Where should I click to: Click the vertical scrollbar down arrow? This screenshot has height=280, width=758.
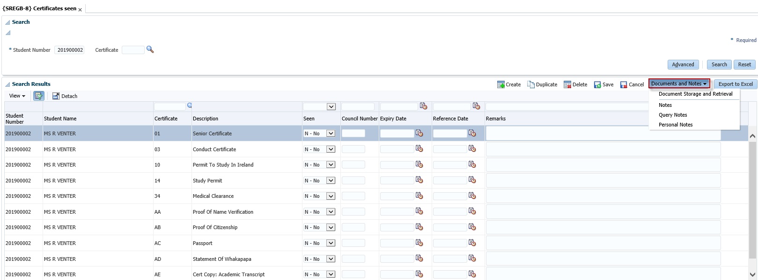(x=752, y=274)
